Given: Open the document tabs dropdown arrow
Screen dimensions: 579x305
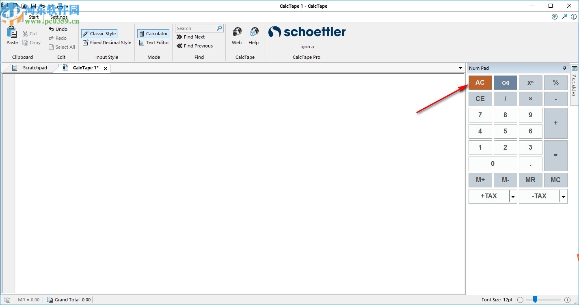Looking at the screenshot, I should 460,68.
